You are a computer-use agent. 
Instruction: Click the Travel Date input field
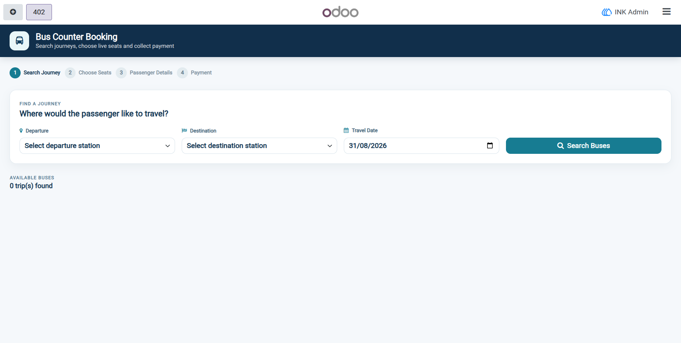[x=422, y=146]
